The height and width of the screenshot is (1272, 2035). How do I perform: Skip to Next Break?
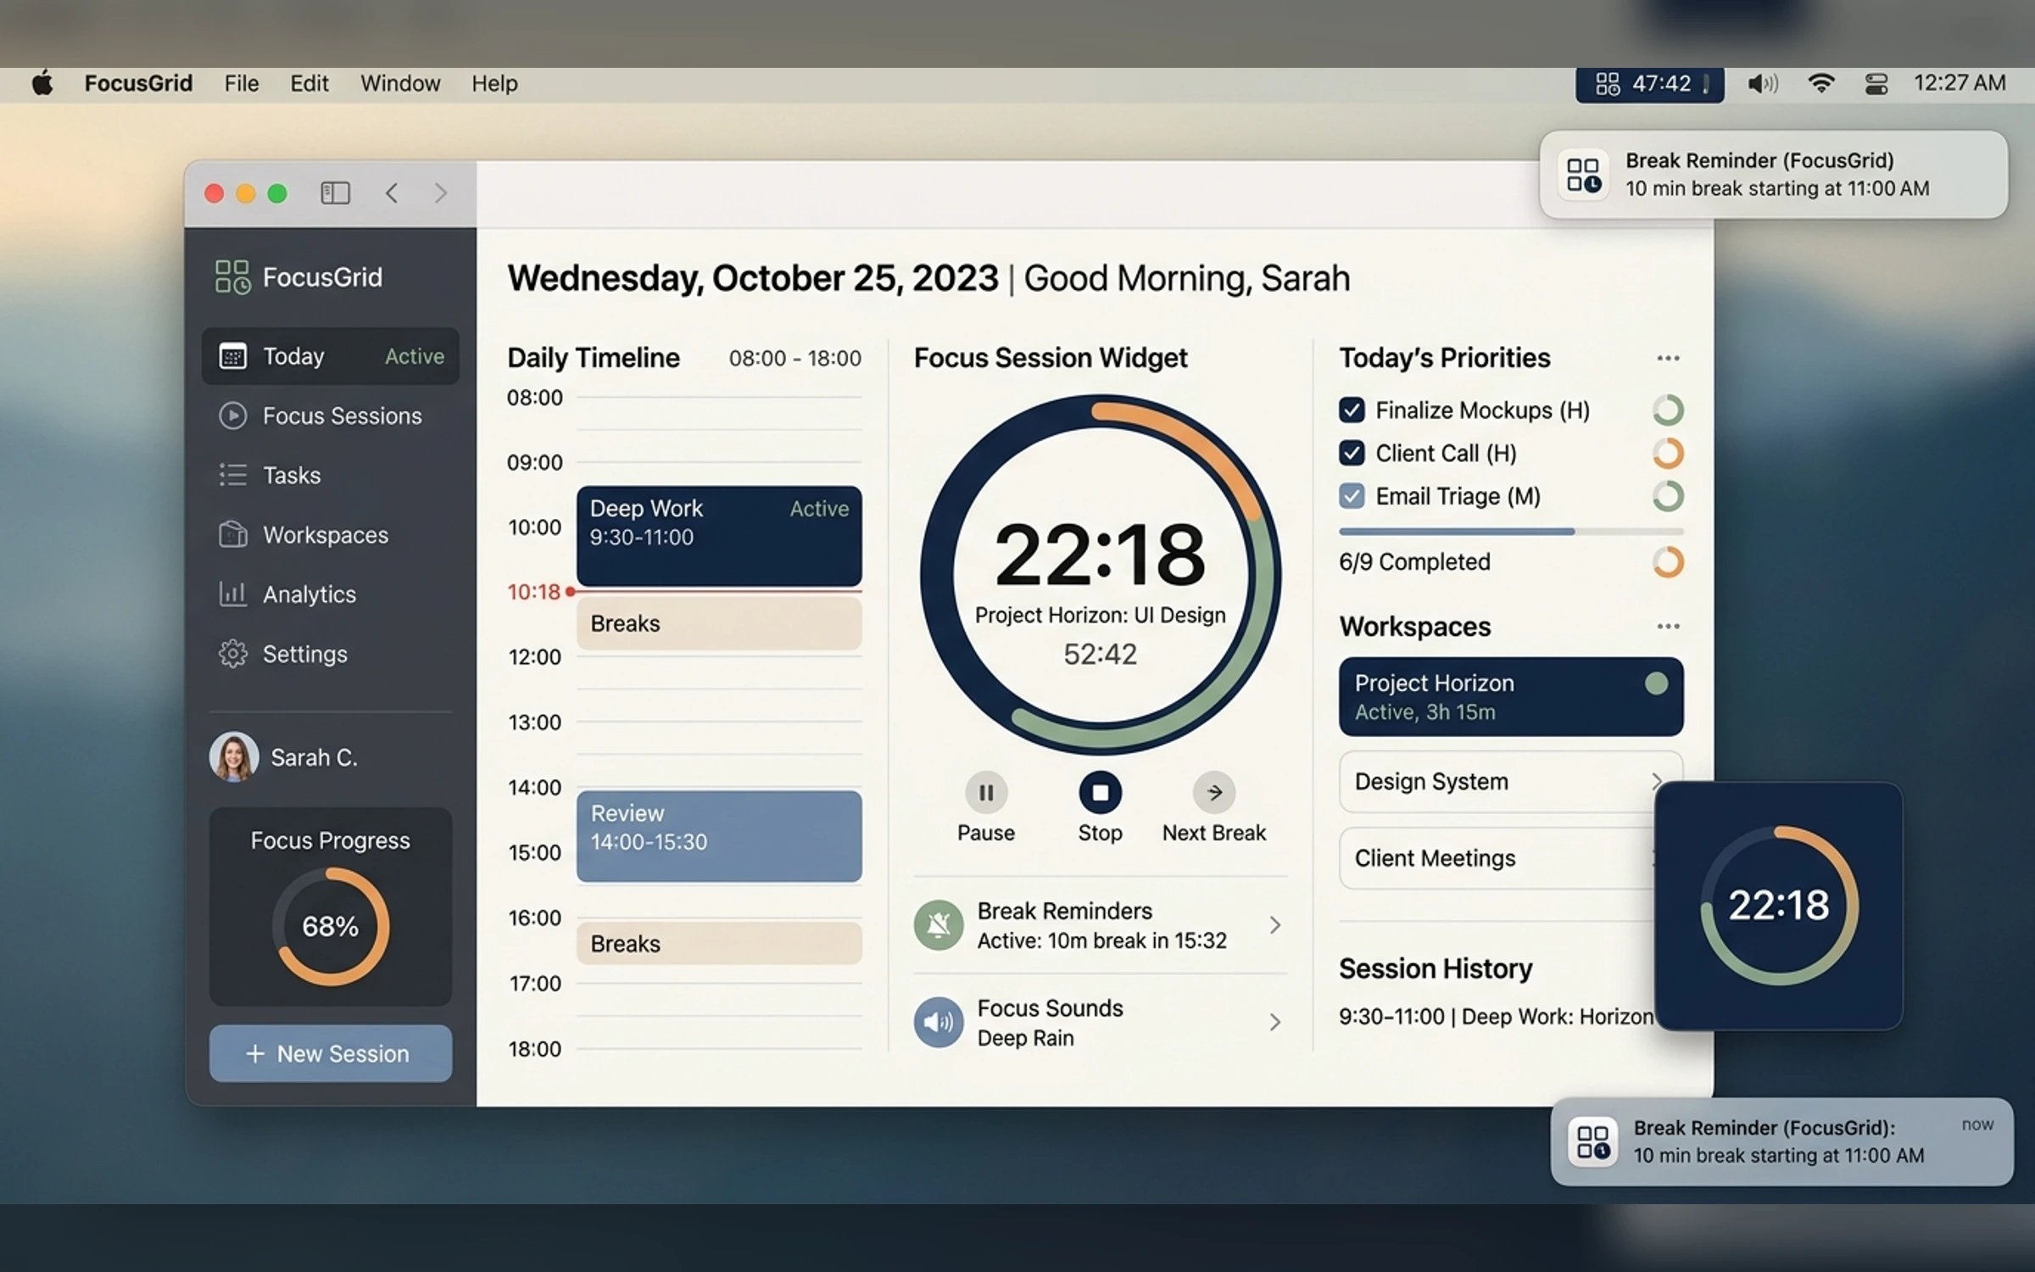pyautogui.click(x=1214, y=793)
